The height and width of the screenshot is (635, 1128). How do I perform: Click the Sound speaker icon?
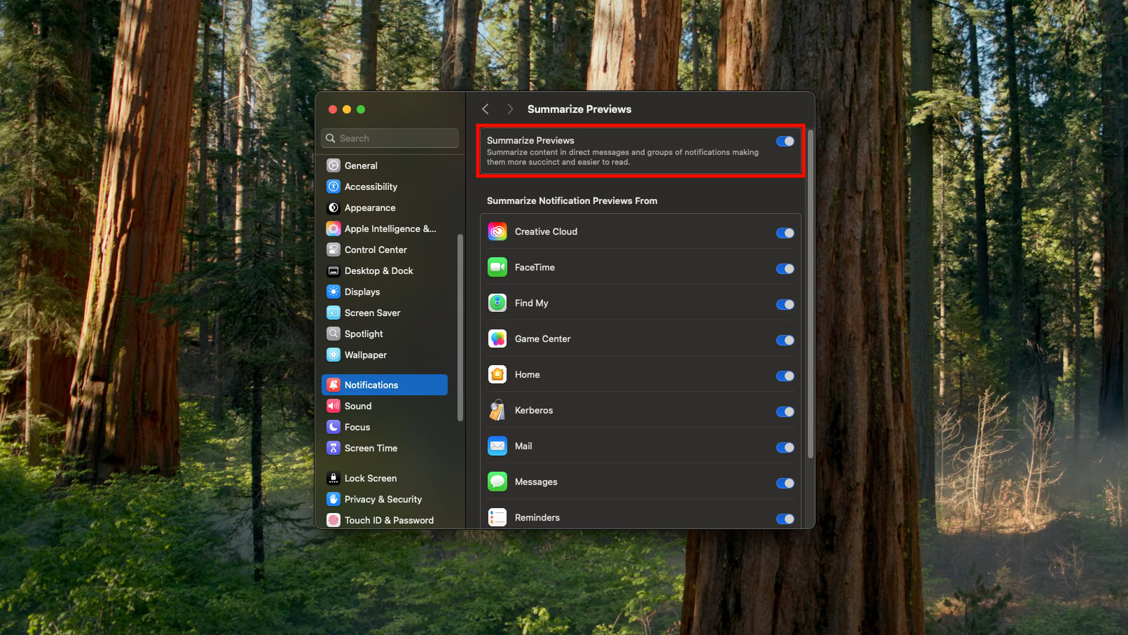(333, 406)
